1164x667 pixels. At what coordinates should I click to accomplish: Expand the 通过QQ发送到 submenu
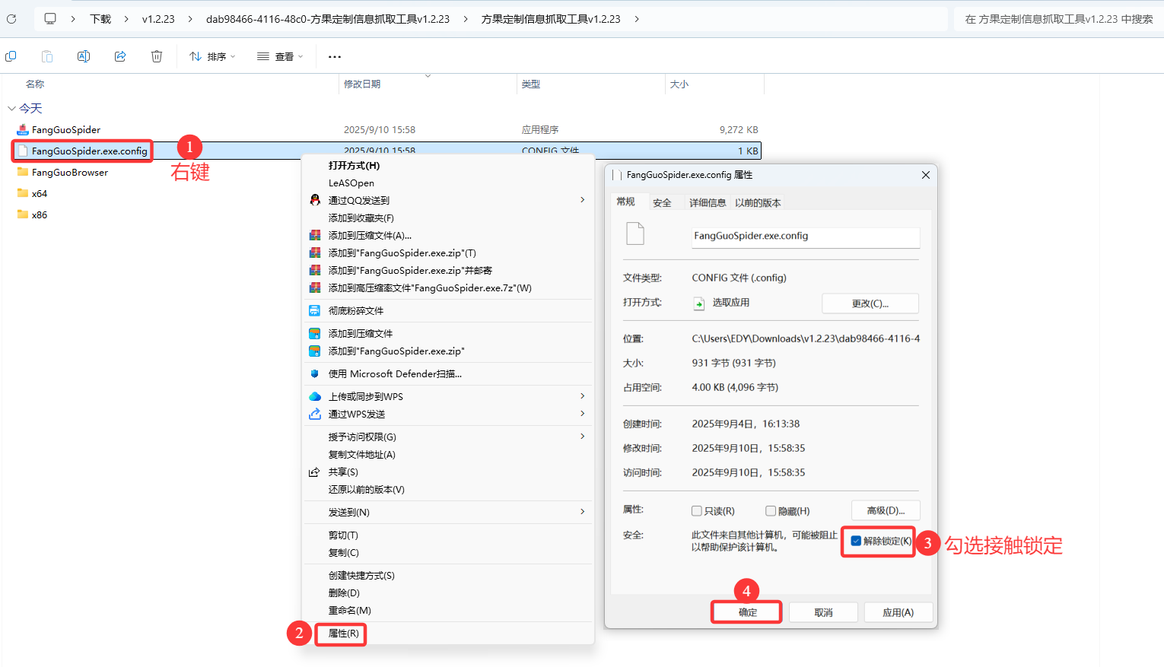pos(583,200)
